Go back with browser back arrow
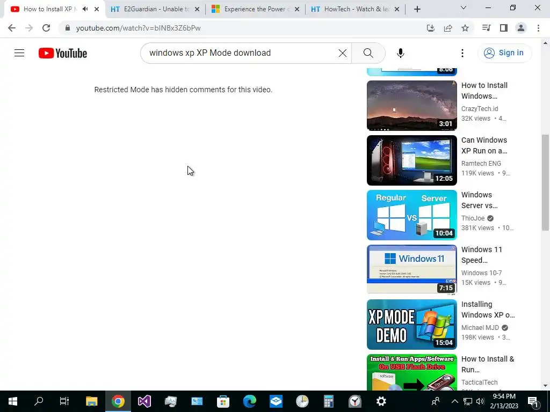Screen dimensions: 550x412 click(x=12, y=28)
